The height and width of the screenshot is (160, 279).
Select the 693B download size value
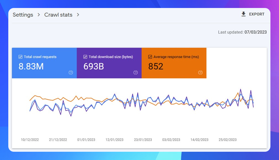93,66
